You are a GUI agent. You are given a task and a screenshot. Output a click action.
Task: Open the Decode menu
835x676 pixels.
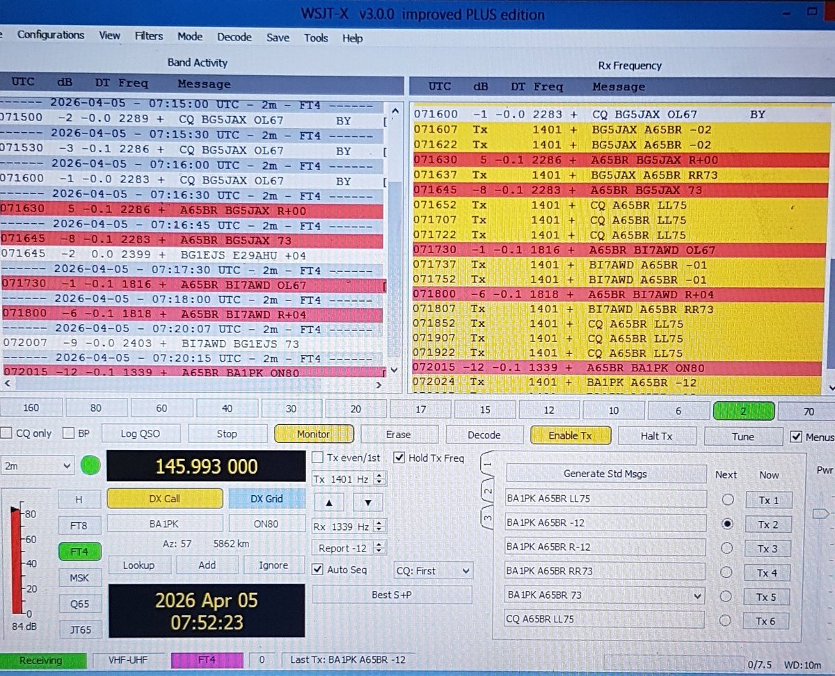234,37
